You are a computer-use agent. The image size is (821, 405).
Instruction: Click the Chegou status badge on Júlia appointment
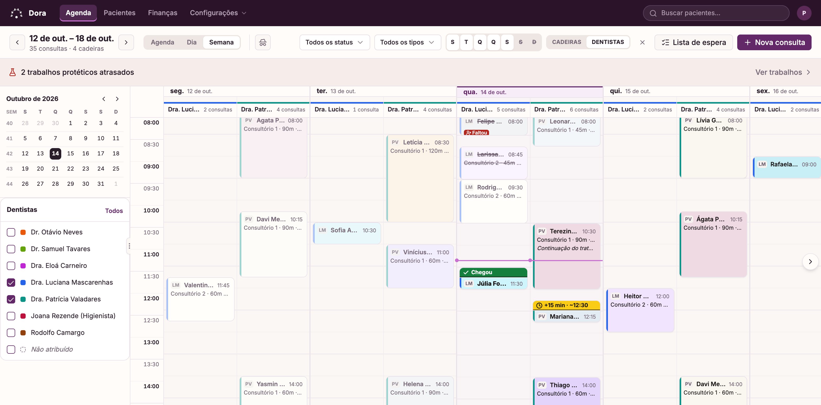(493, 272)
